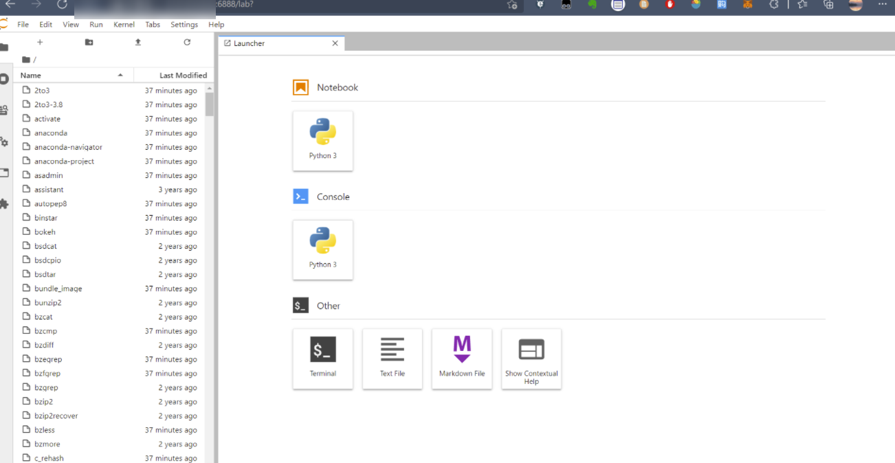Image resolution: width=895 pixels, height=463 pixels.
Task: Refresh the file list
Action: coord(187,43)
